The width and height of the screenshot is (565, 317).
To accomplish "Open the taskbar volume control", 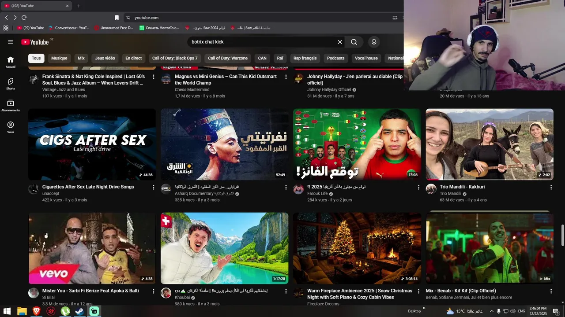I will click(512, 311).
